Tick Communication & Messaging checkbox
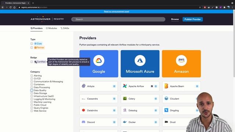 [x=32, y=81]
